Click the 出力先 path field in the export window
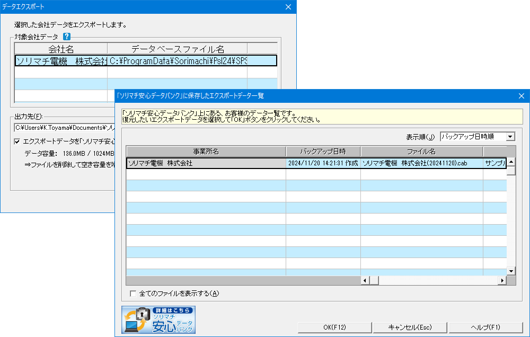Viewport: 530px width, 337px height. click(x=65, y=128)
